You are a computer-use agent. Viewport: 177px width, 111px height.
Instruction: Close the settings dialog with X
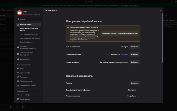pyautogui.click(x=160, y=10)
